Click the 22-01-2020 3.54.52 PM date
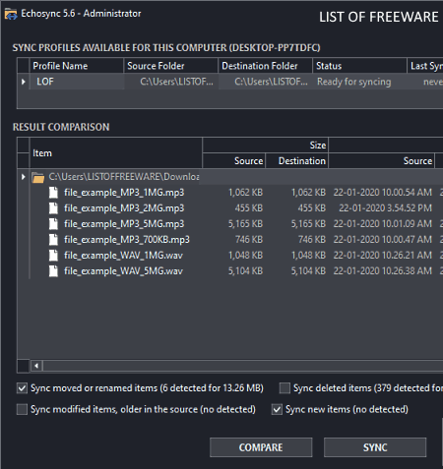The width and height of the screenshot is (443, 469). (385, 208)
